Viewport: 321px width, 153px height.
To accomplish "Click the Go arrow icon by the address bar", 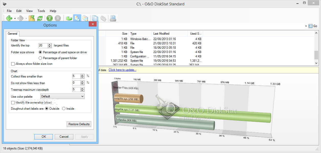I will click(311, 26).
